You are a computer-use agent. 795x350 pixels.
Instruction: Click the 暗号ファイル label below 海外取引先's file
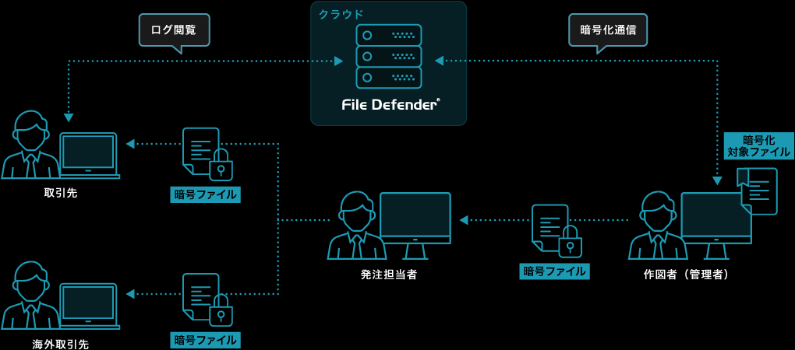tap(205, 339)
